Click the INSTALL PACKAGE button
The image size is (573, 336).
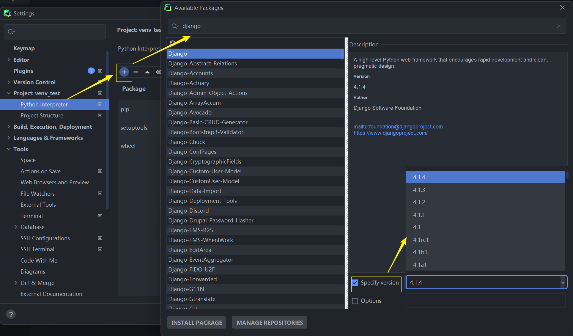coord(196,323)
